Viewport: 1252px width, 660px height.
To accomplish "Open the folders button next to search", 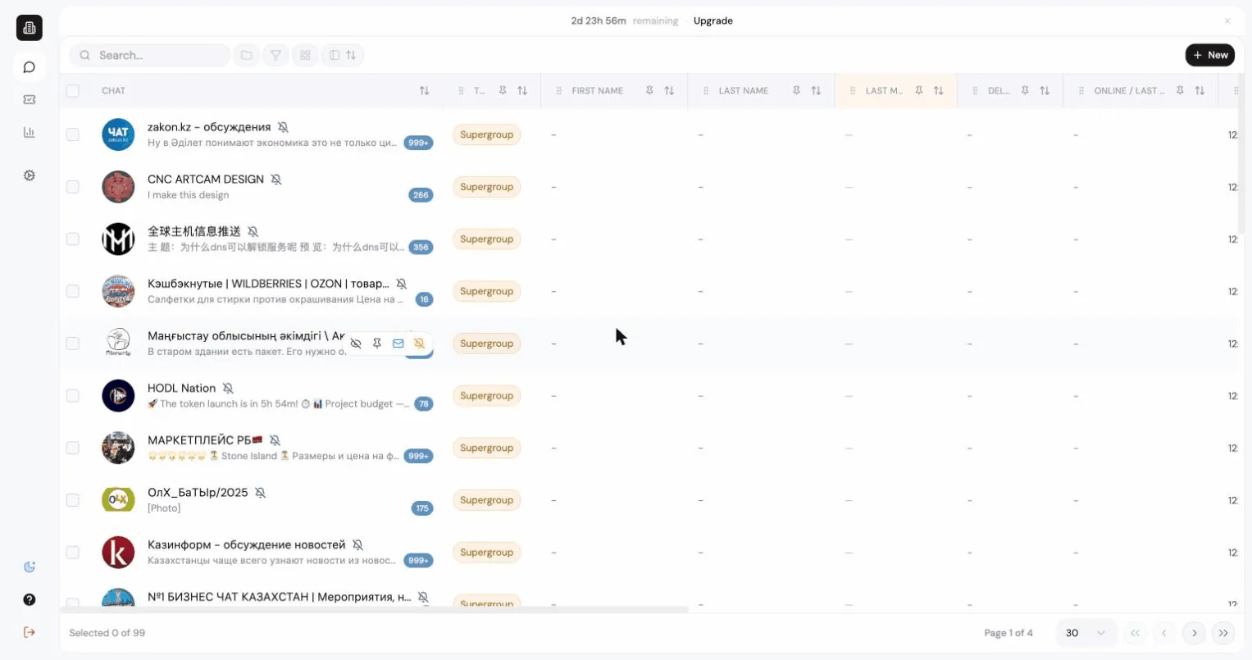I will pyautogui.click(x=246, y=55).
